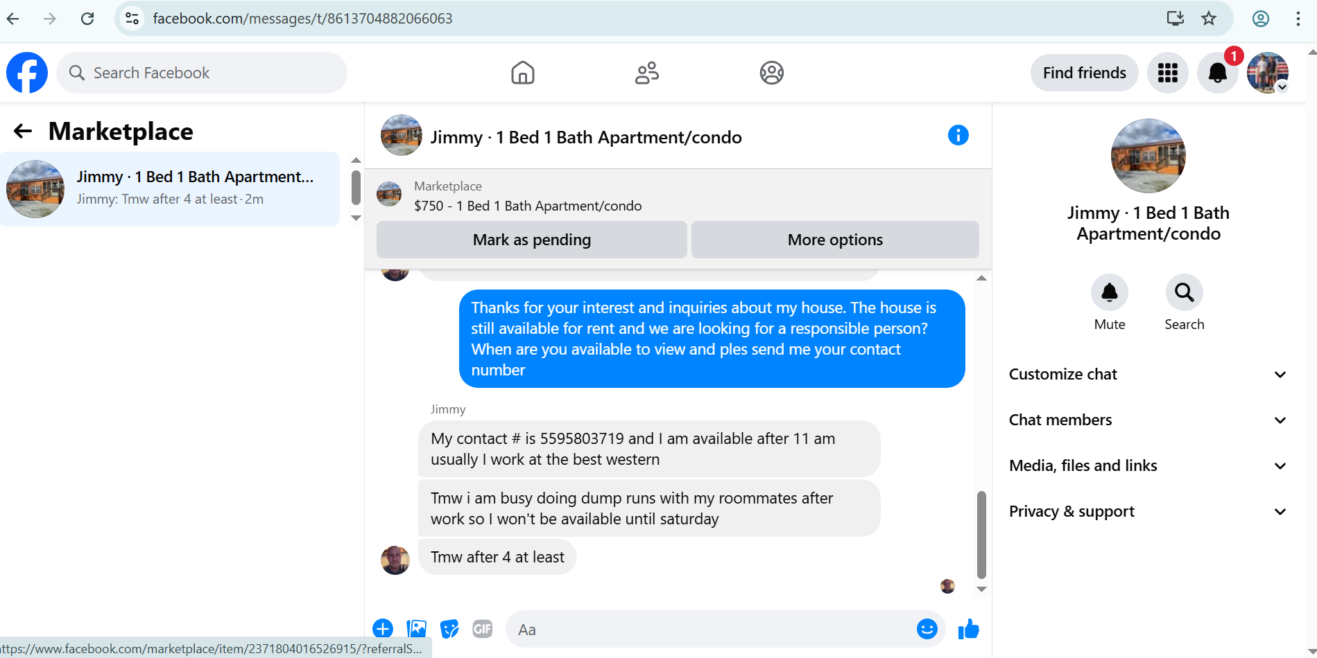Click the chat messages scrollbar thumb
This screenshot has height=658, width=1317.
[x=981, y=535]
